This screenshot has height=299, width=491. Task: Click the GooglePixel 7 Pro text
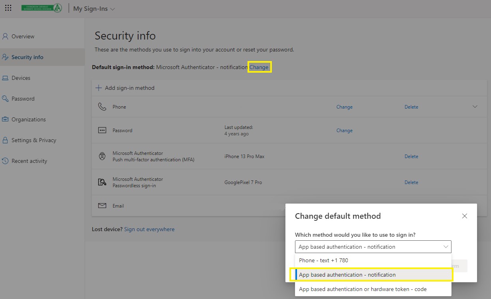243,182
